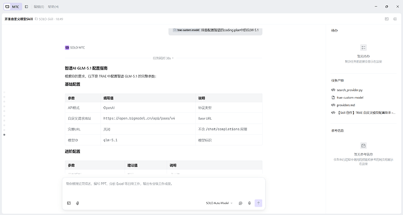This screenshot has width=403, height=215.
Task: Click the empty reference info icon
Action: coord(363,145)
